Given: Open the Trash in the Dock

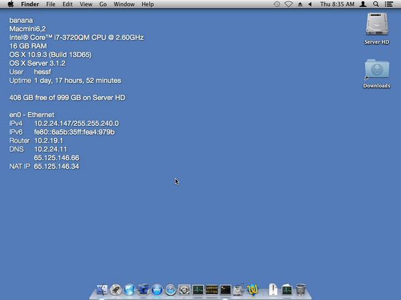Looking at the screenshot, I should click(x=301, y=290).
